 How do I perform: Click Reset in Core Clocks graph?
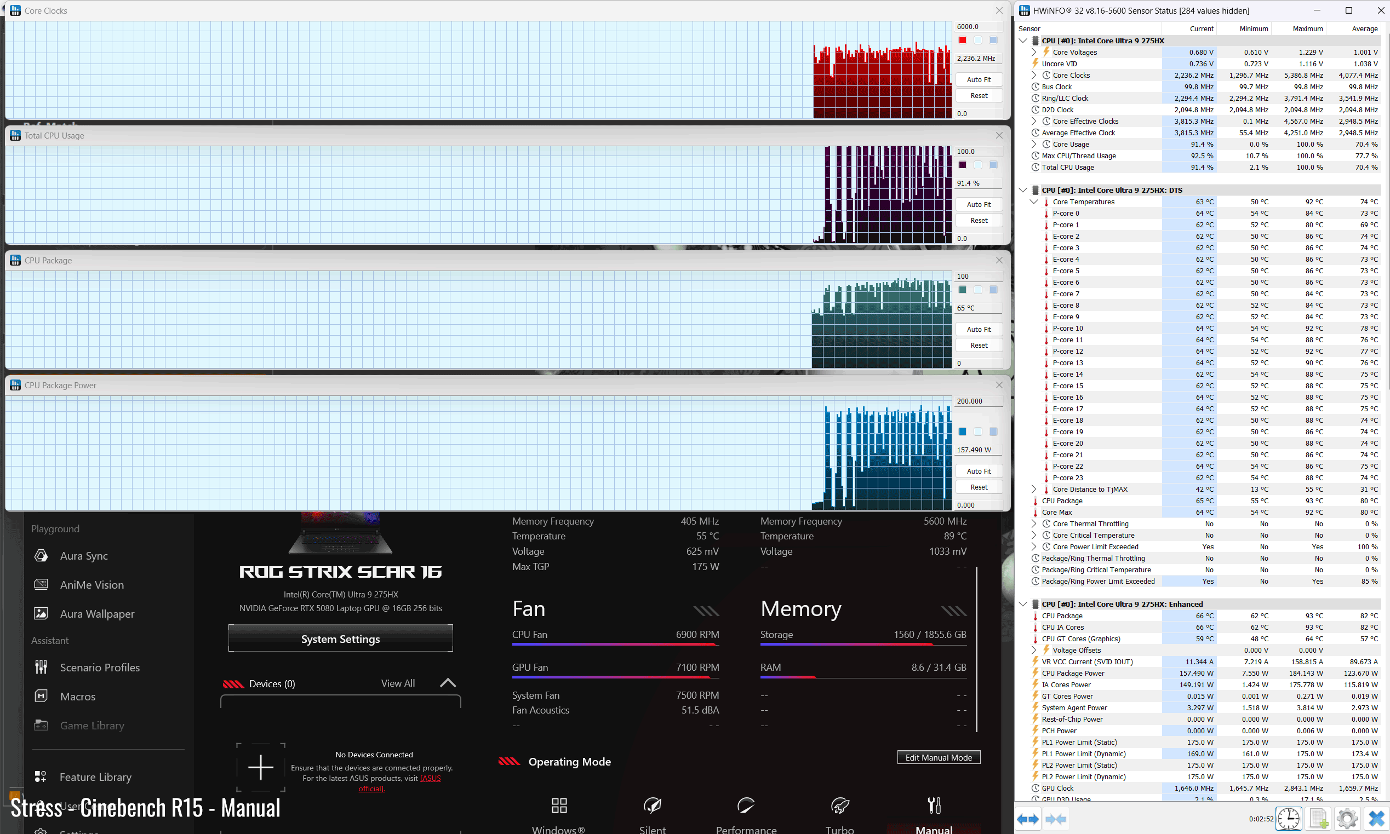[979, 95]
